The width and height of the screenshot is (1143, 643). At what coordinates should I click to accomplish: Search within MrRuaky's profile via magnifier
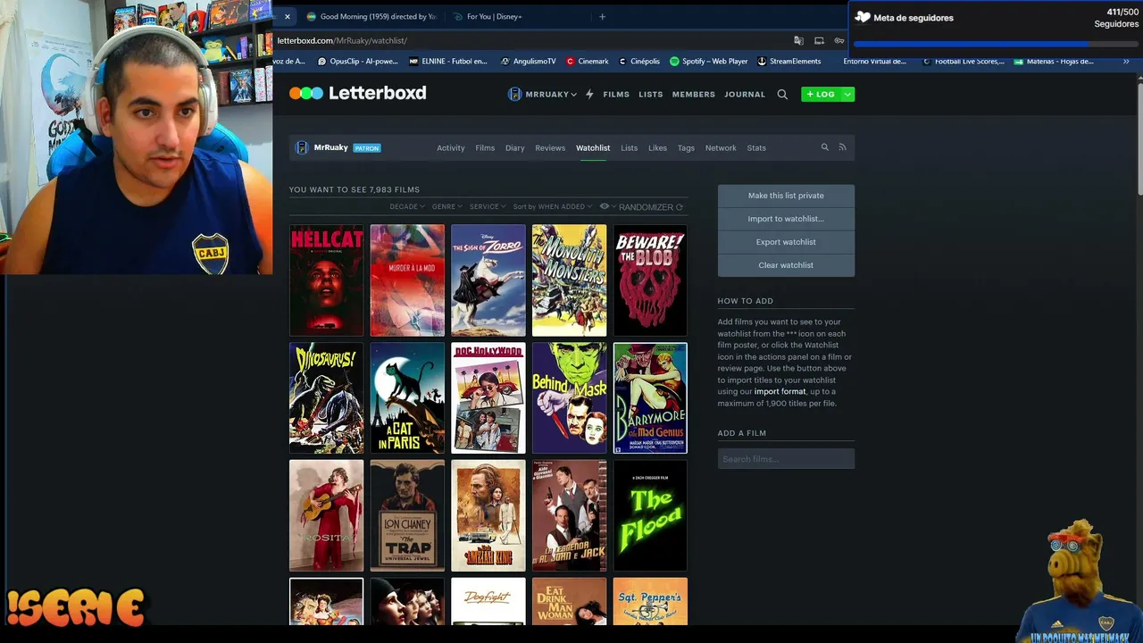(x=825, y=147)
